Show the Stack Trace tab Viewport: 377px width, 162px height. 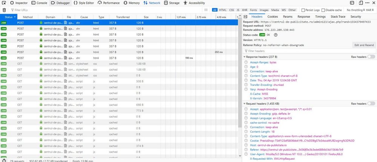pyautogui.click(x=338, y=17)
